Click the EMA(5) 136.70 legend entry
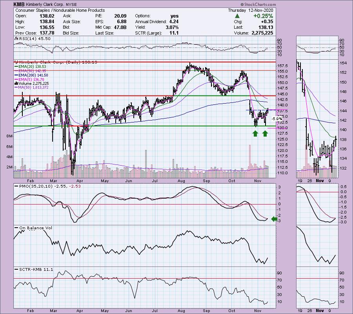This screenshot has width=353, height=314. 29,79
